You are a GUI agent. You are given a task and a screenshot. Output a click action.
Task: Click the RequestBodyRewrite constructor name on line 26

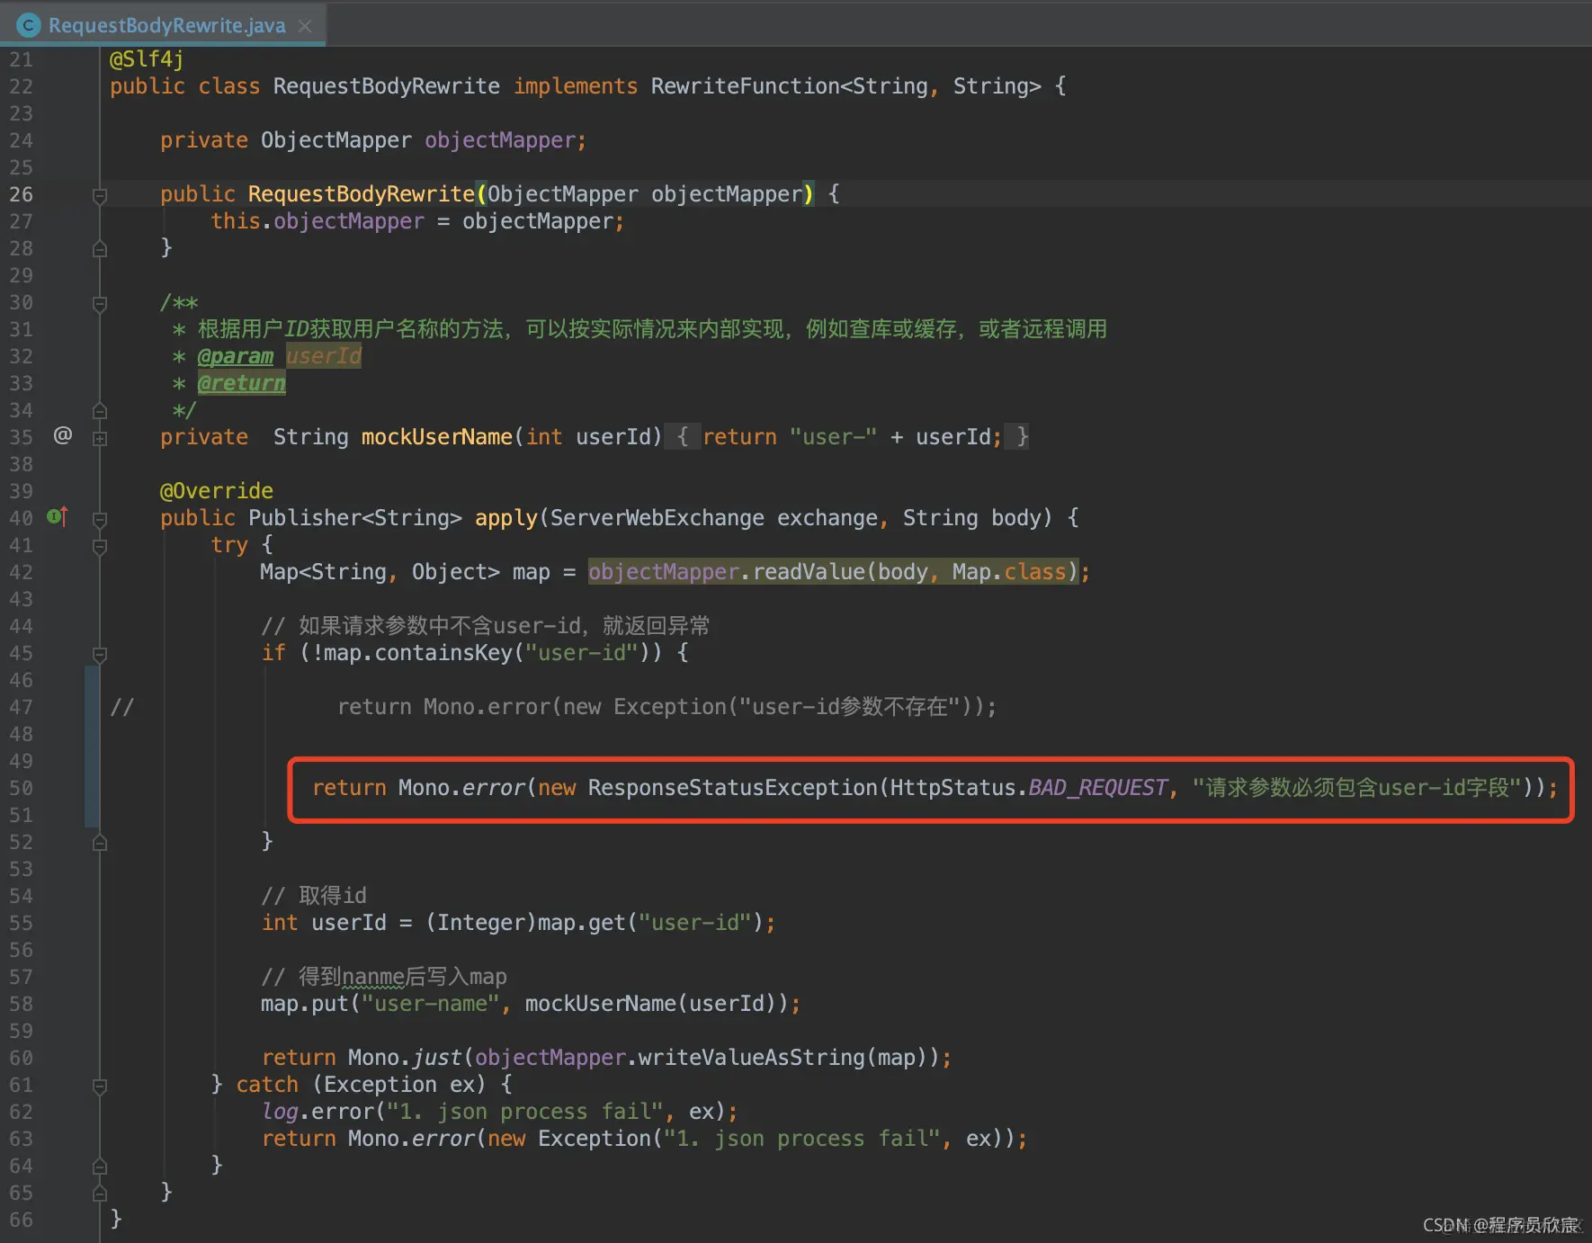click(x=362, y=194)
